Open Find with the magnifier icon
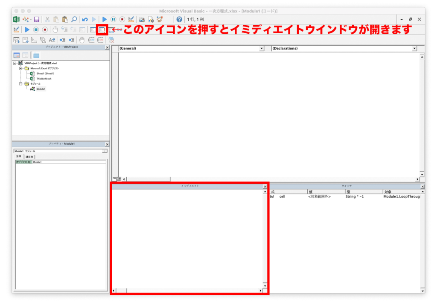This screenshot has width=437, height=303. (74, 20)
